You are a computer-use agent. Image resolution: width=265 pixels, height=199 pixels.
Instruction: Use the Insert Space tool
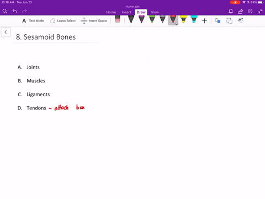pyautogui.click(x=94, y=20)
